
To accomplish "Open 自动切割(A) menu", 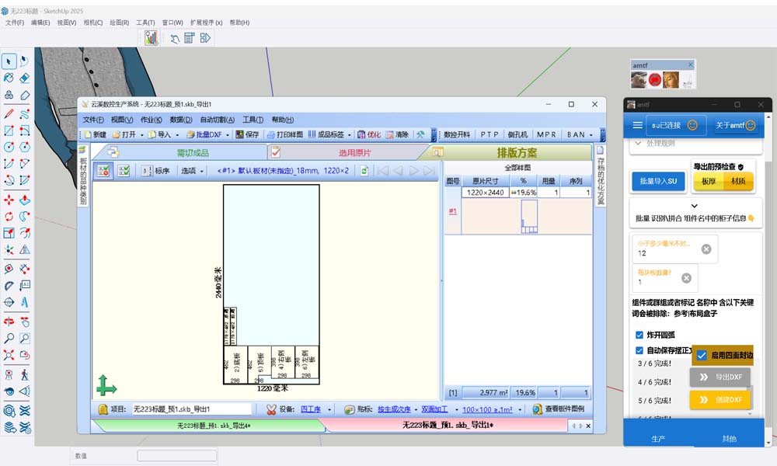I will (217, 120).
